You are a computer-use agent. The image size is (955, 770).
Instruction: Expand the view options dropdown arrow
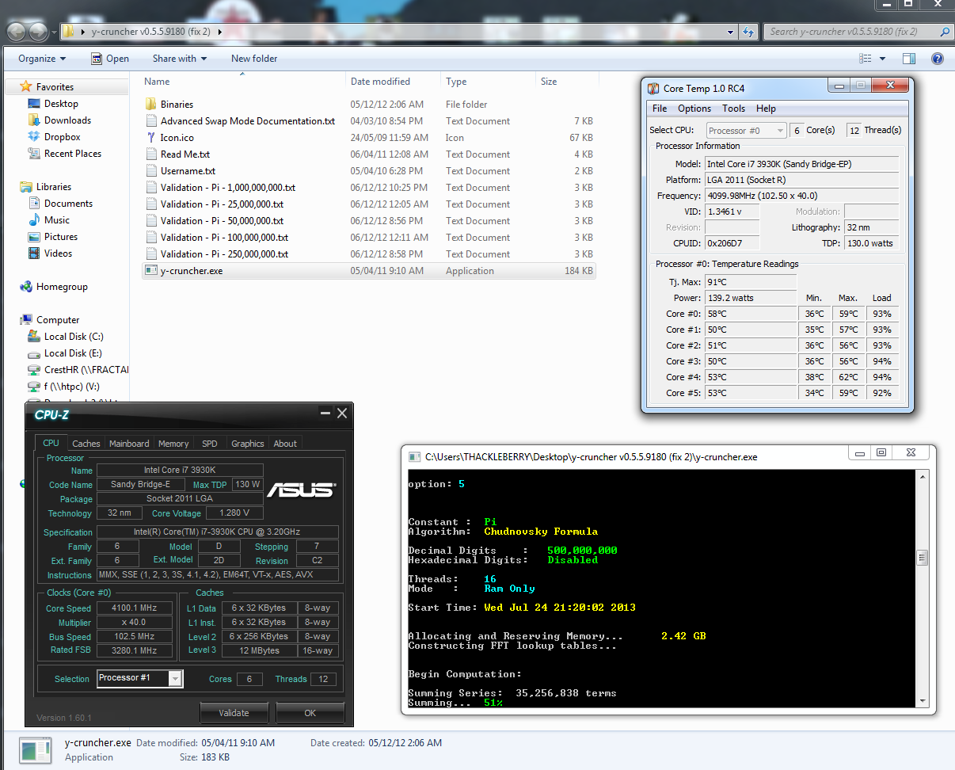[x=883, y=59]
